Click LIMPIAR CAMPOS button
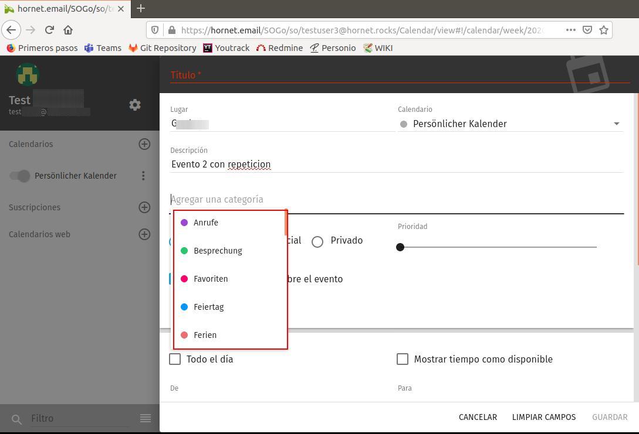 [x=544, y=417]
